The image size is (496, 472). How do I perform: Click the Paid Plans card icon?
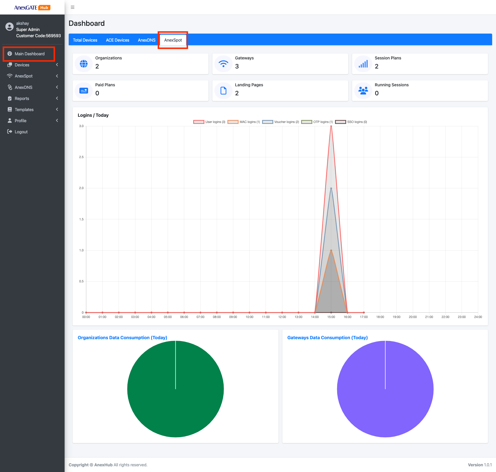[x=84, y=91]
